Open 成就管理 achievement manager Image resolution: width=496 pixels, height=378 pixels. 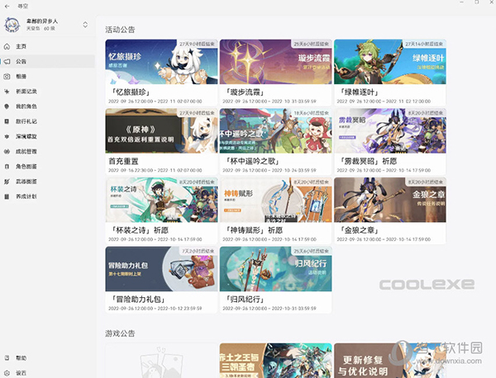coord(47,151)
